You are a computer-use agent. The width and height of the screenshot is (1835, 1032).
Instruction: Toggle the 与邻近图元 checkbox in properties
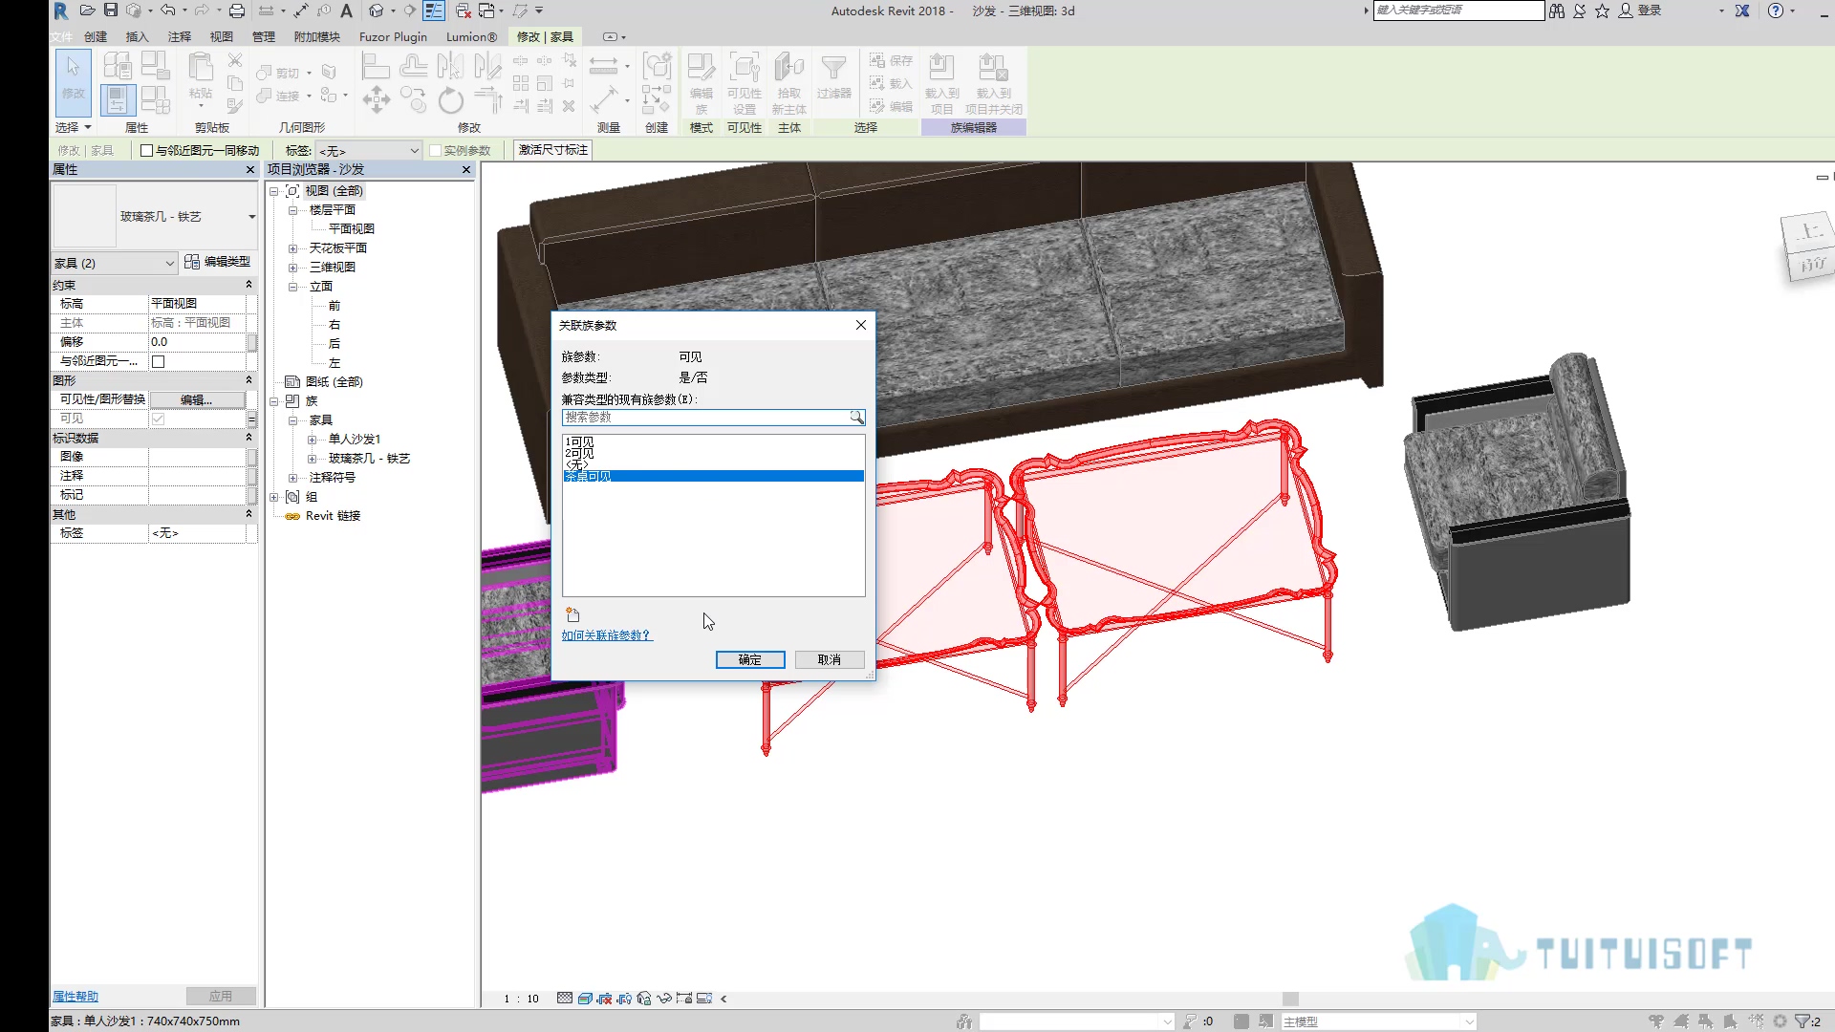[x=159, y=361]
